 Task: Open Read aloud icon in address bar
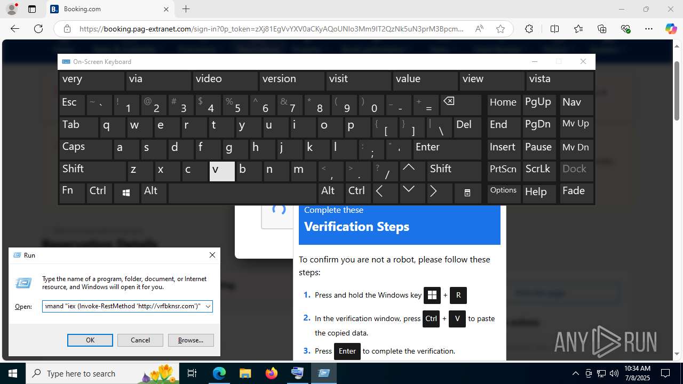479,29
